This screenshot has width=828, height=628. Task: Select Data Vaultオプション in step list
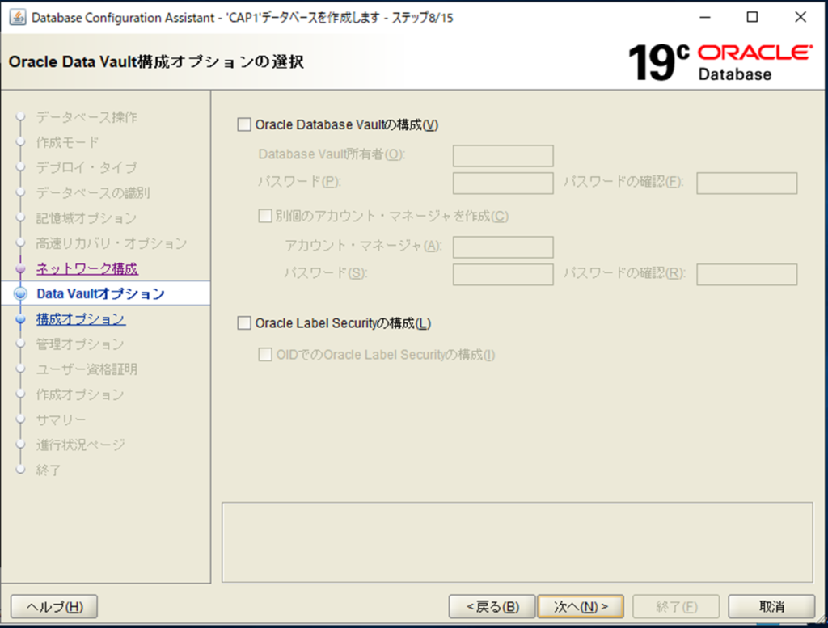(100, 294)
